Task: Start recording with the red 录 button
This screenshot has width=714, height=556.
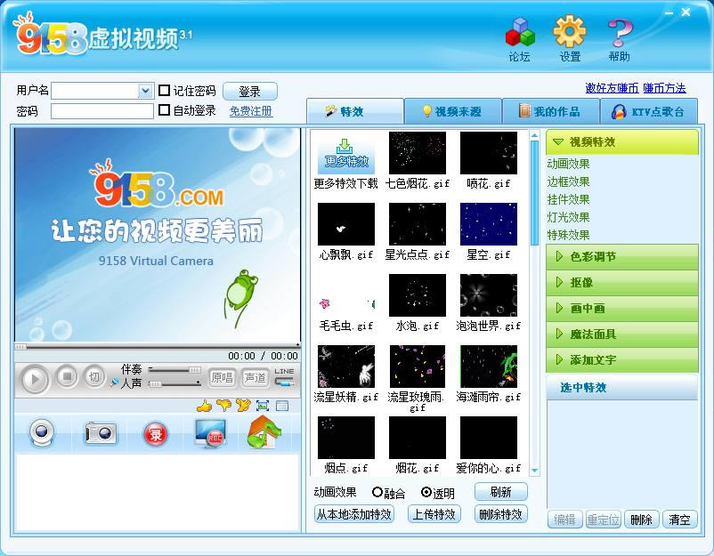Action: pyautogui.click(x=156, y=434)
